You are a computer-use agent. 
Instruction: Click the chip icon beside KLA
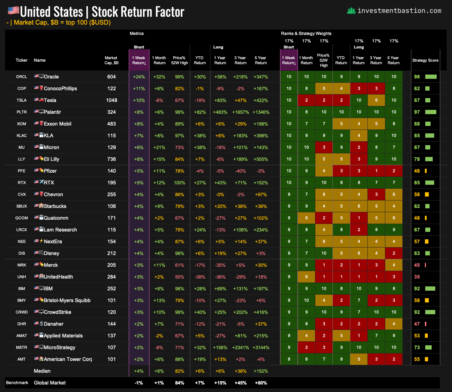coord(41,135)
